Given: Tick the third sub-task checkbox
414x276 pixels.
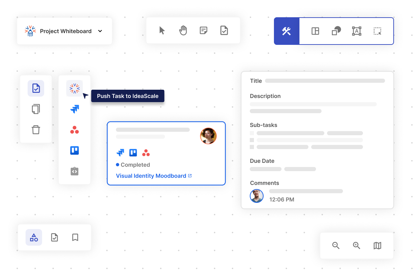Looking at the screenshot, I should (x=252, y=147).
